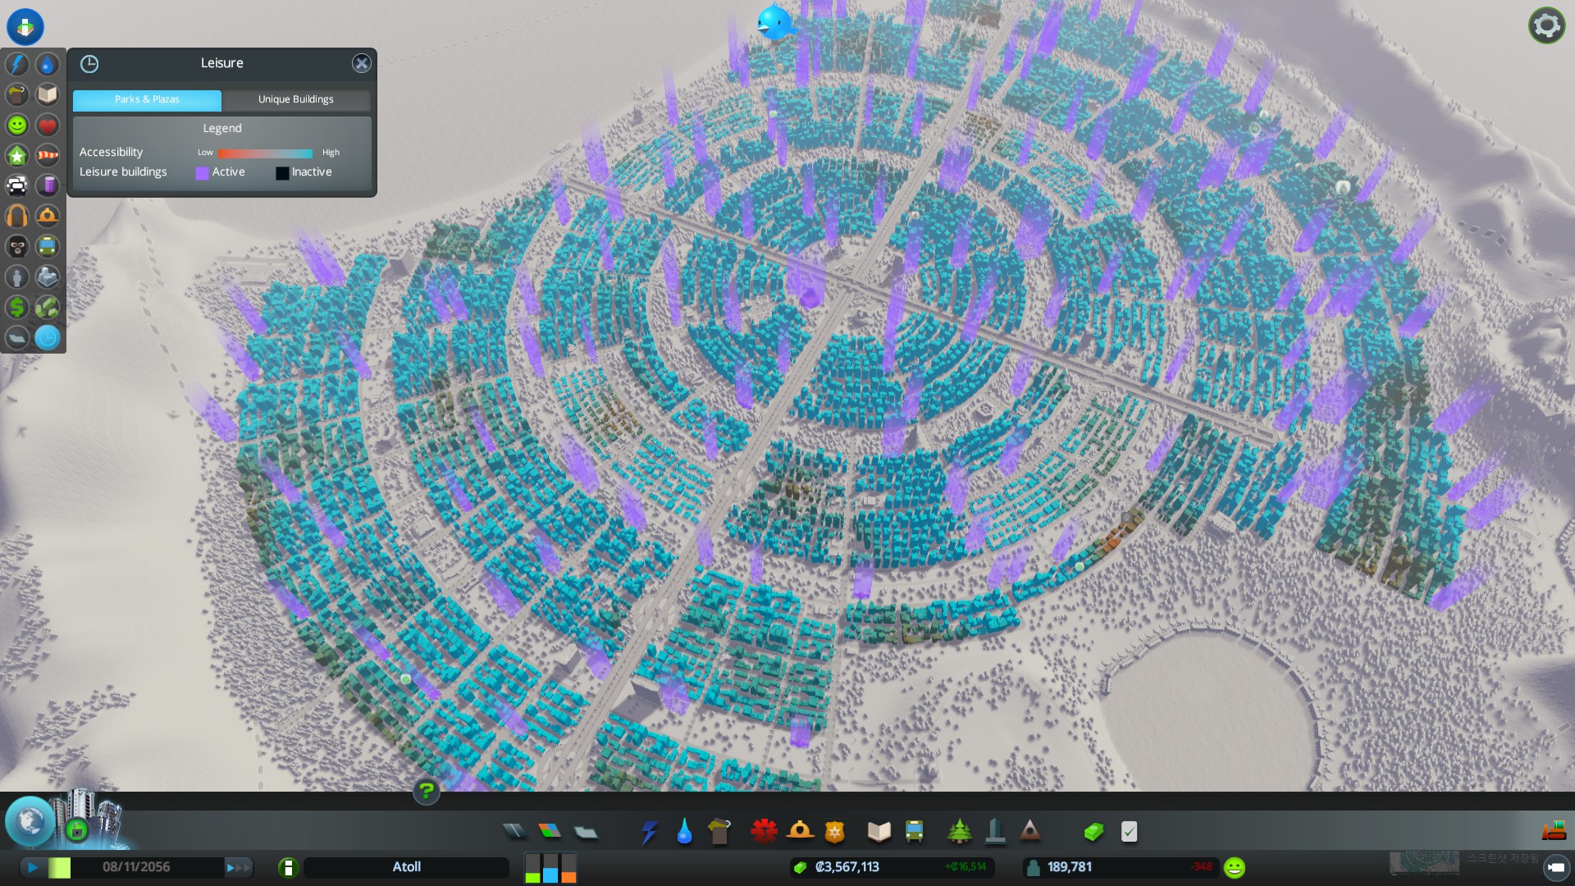Toggle the bulldozer tool
1575x886 pixels.
tap(1554, 832)
